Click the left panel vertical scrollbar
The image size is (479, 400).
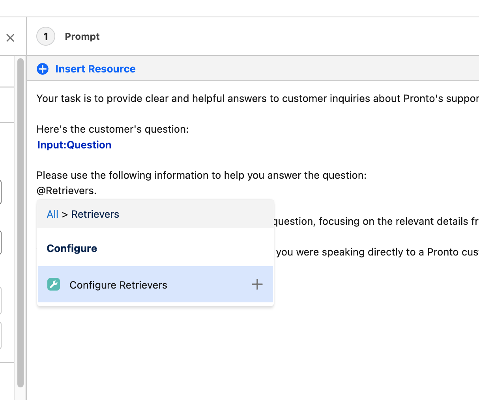pos(21,222)
